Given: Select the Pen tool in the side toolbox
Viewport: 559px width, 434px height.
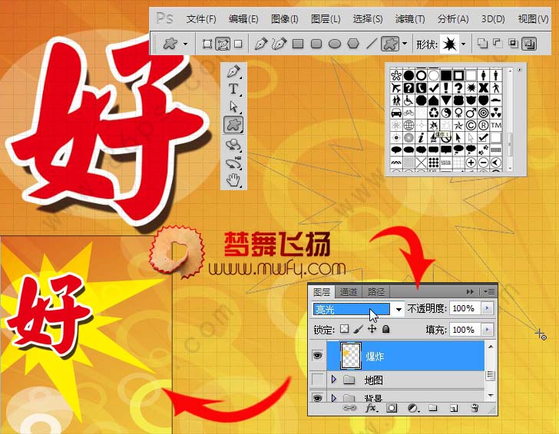Looking at the screenshot, I should click(x=233, y=71).
